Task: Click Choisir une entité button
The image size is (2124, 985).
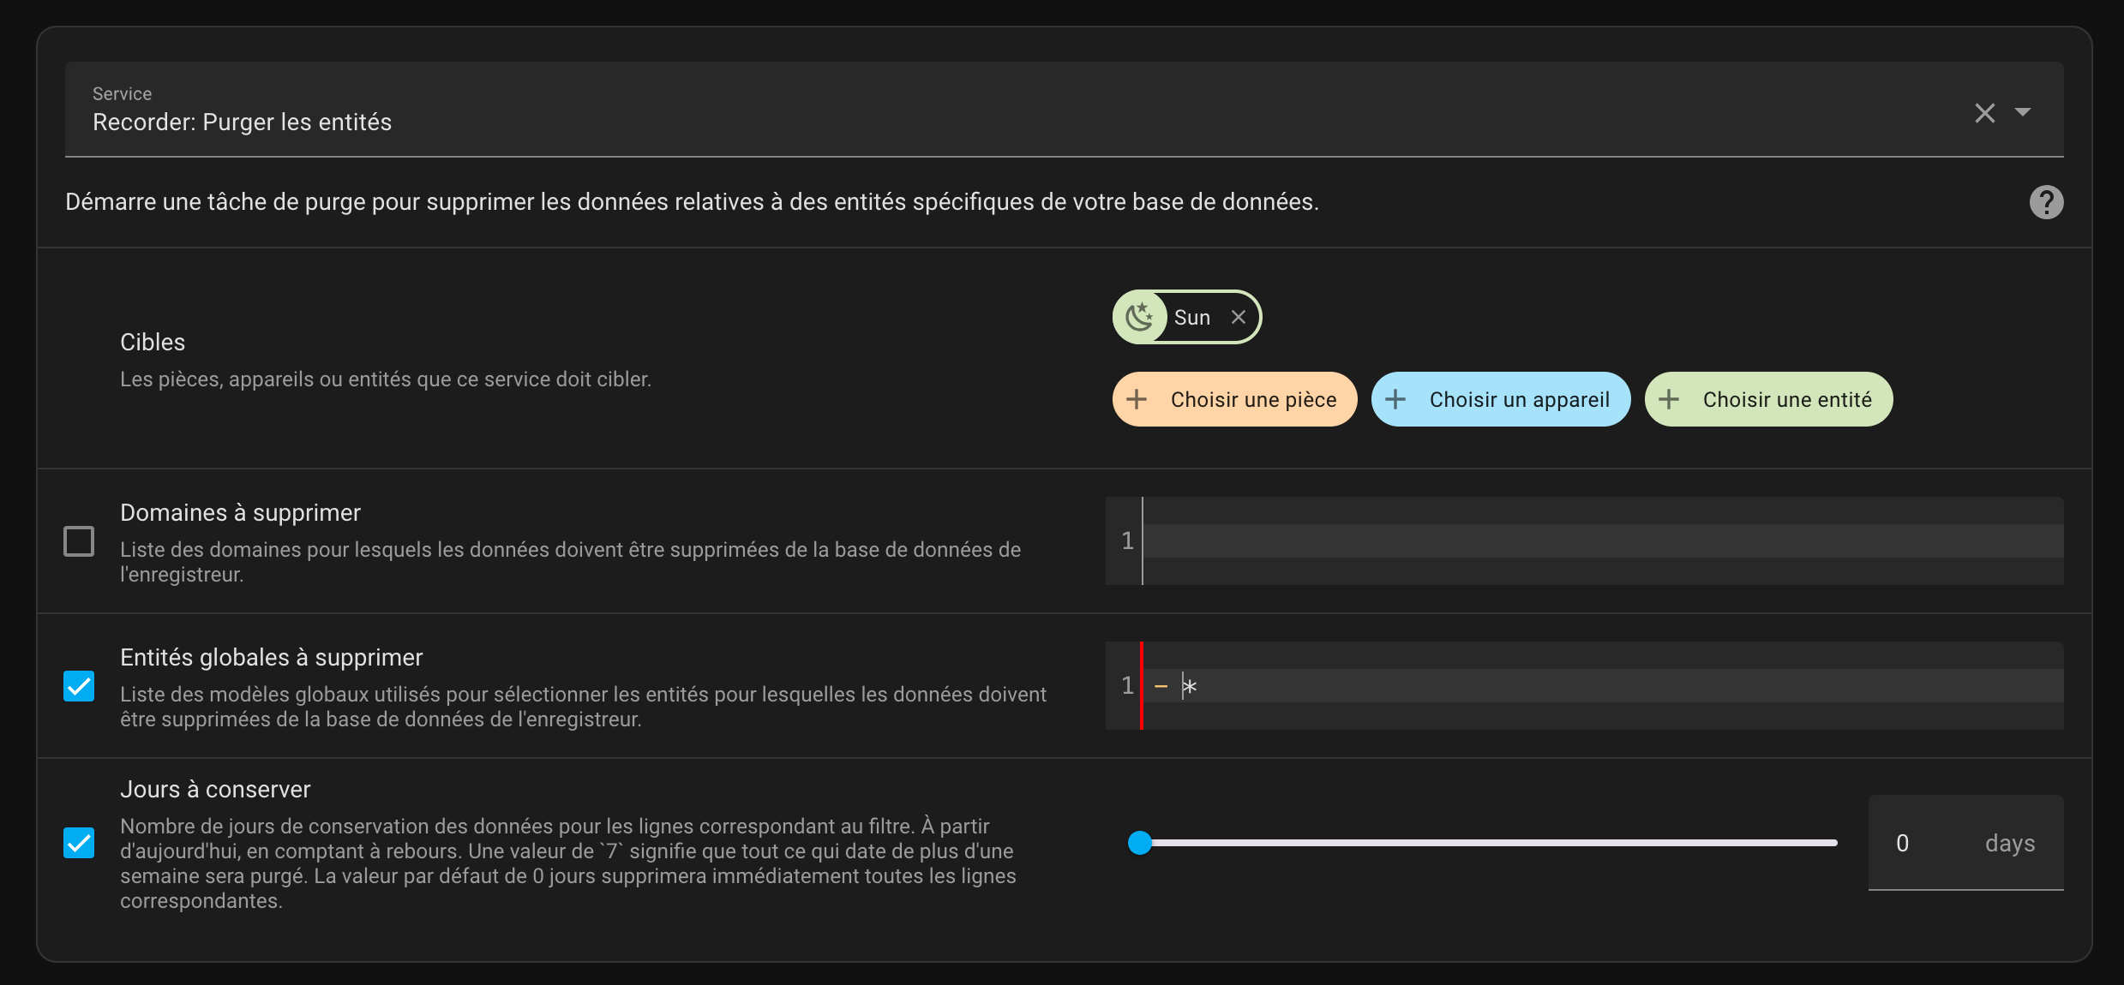Action: point(1768,399)
